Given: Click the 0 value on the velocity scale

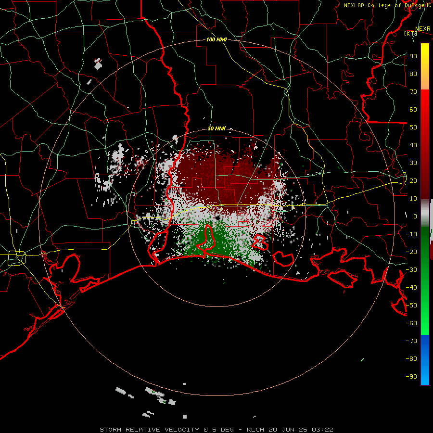Looking at the screenshot, I should click(x=415, y=216).
